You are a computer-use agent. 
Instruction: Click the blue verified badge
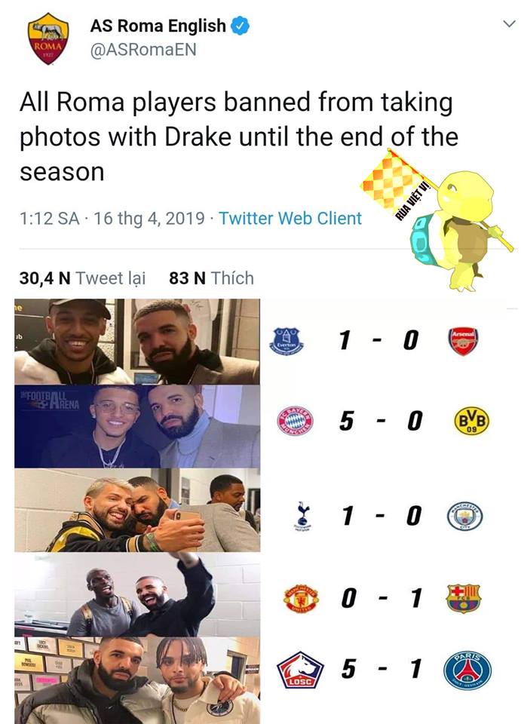pos(241,26)
